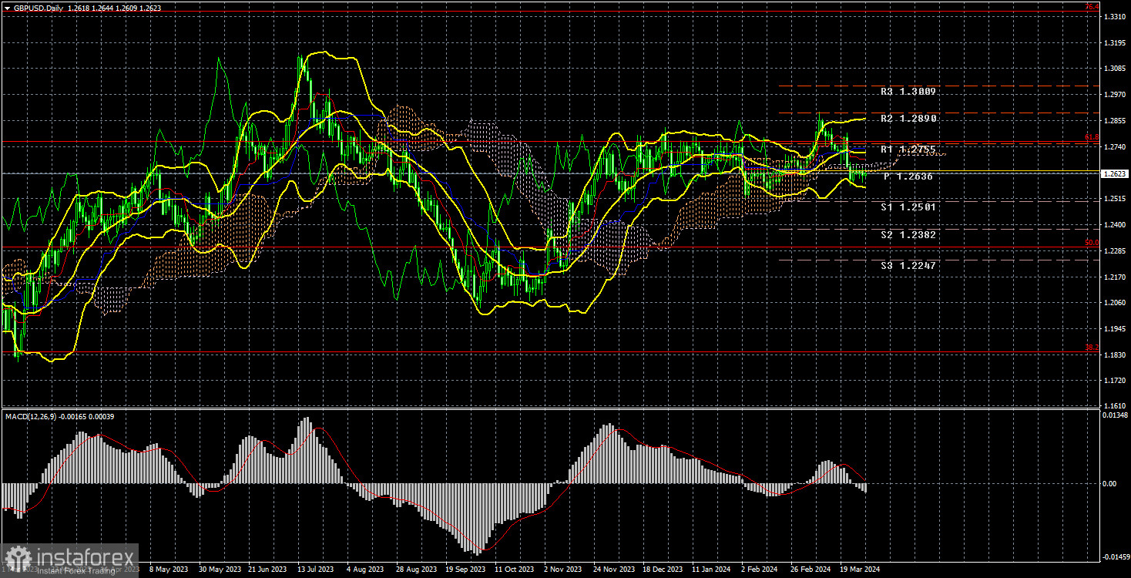Click the 1.2970 price axis value

[1114, 95]
